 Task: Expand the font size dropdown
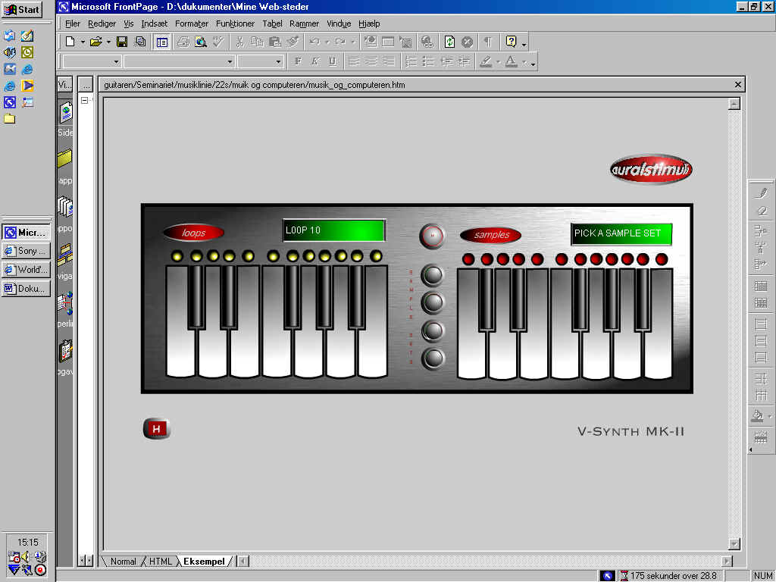pyautogui.click(x=278, y=61)
